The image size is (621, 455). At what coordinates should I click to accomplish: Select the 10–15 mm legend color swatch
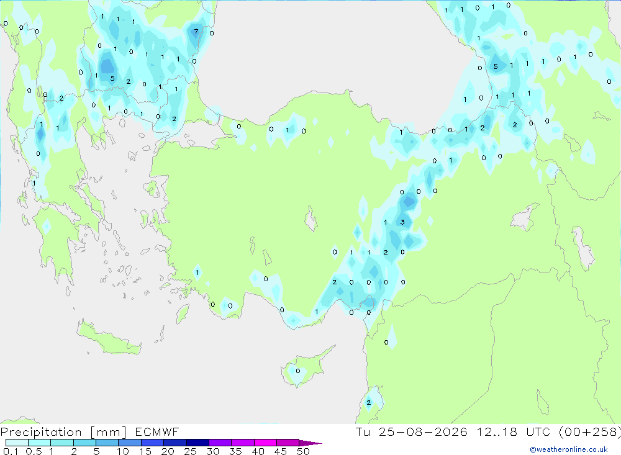coord(130,443)
